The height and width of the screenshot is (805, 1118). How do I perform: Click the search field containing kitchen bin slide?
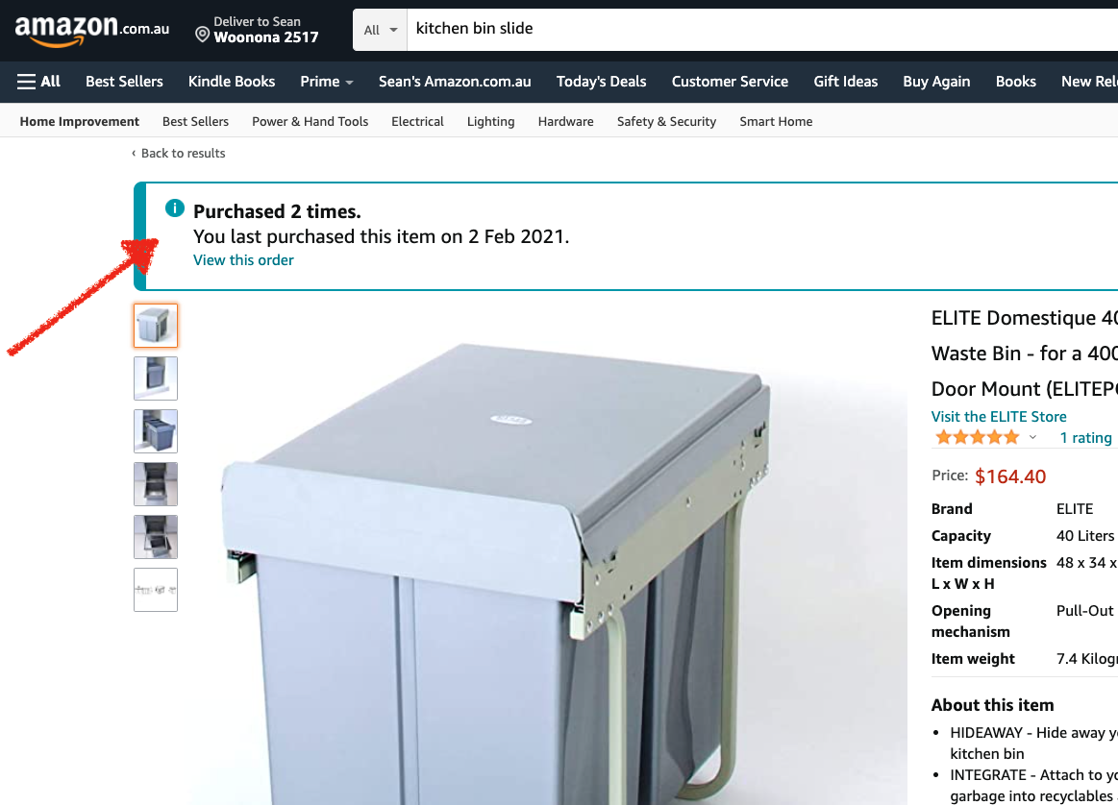762,30
